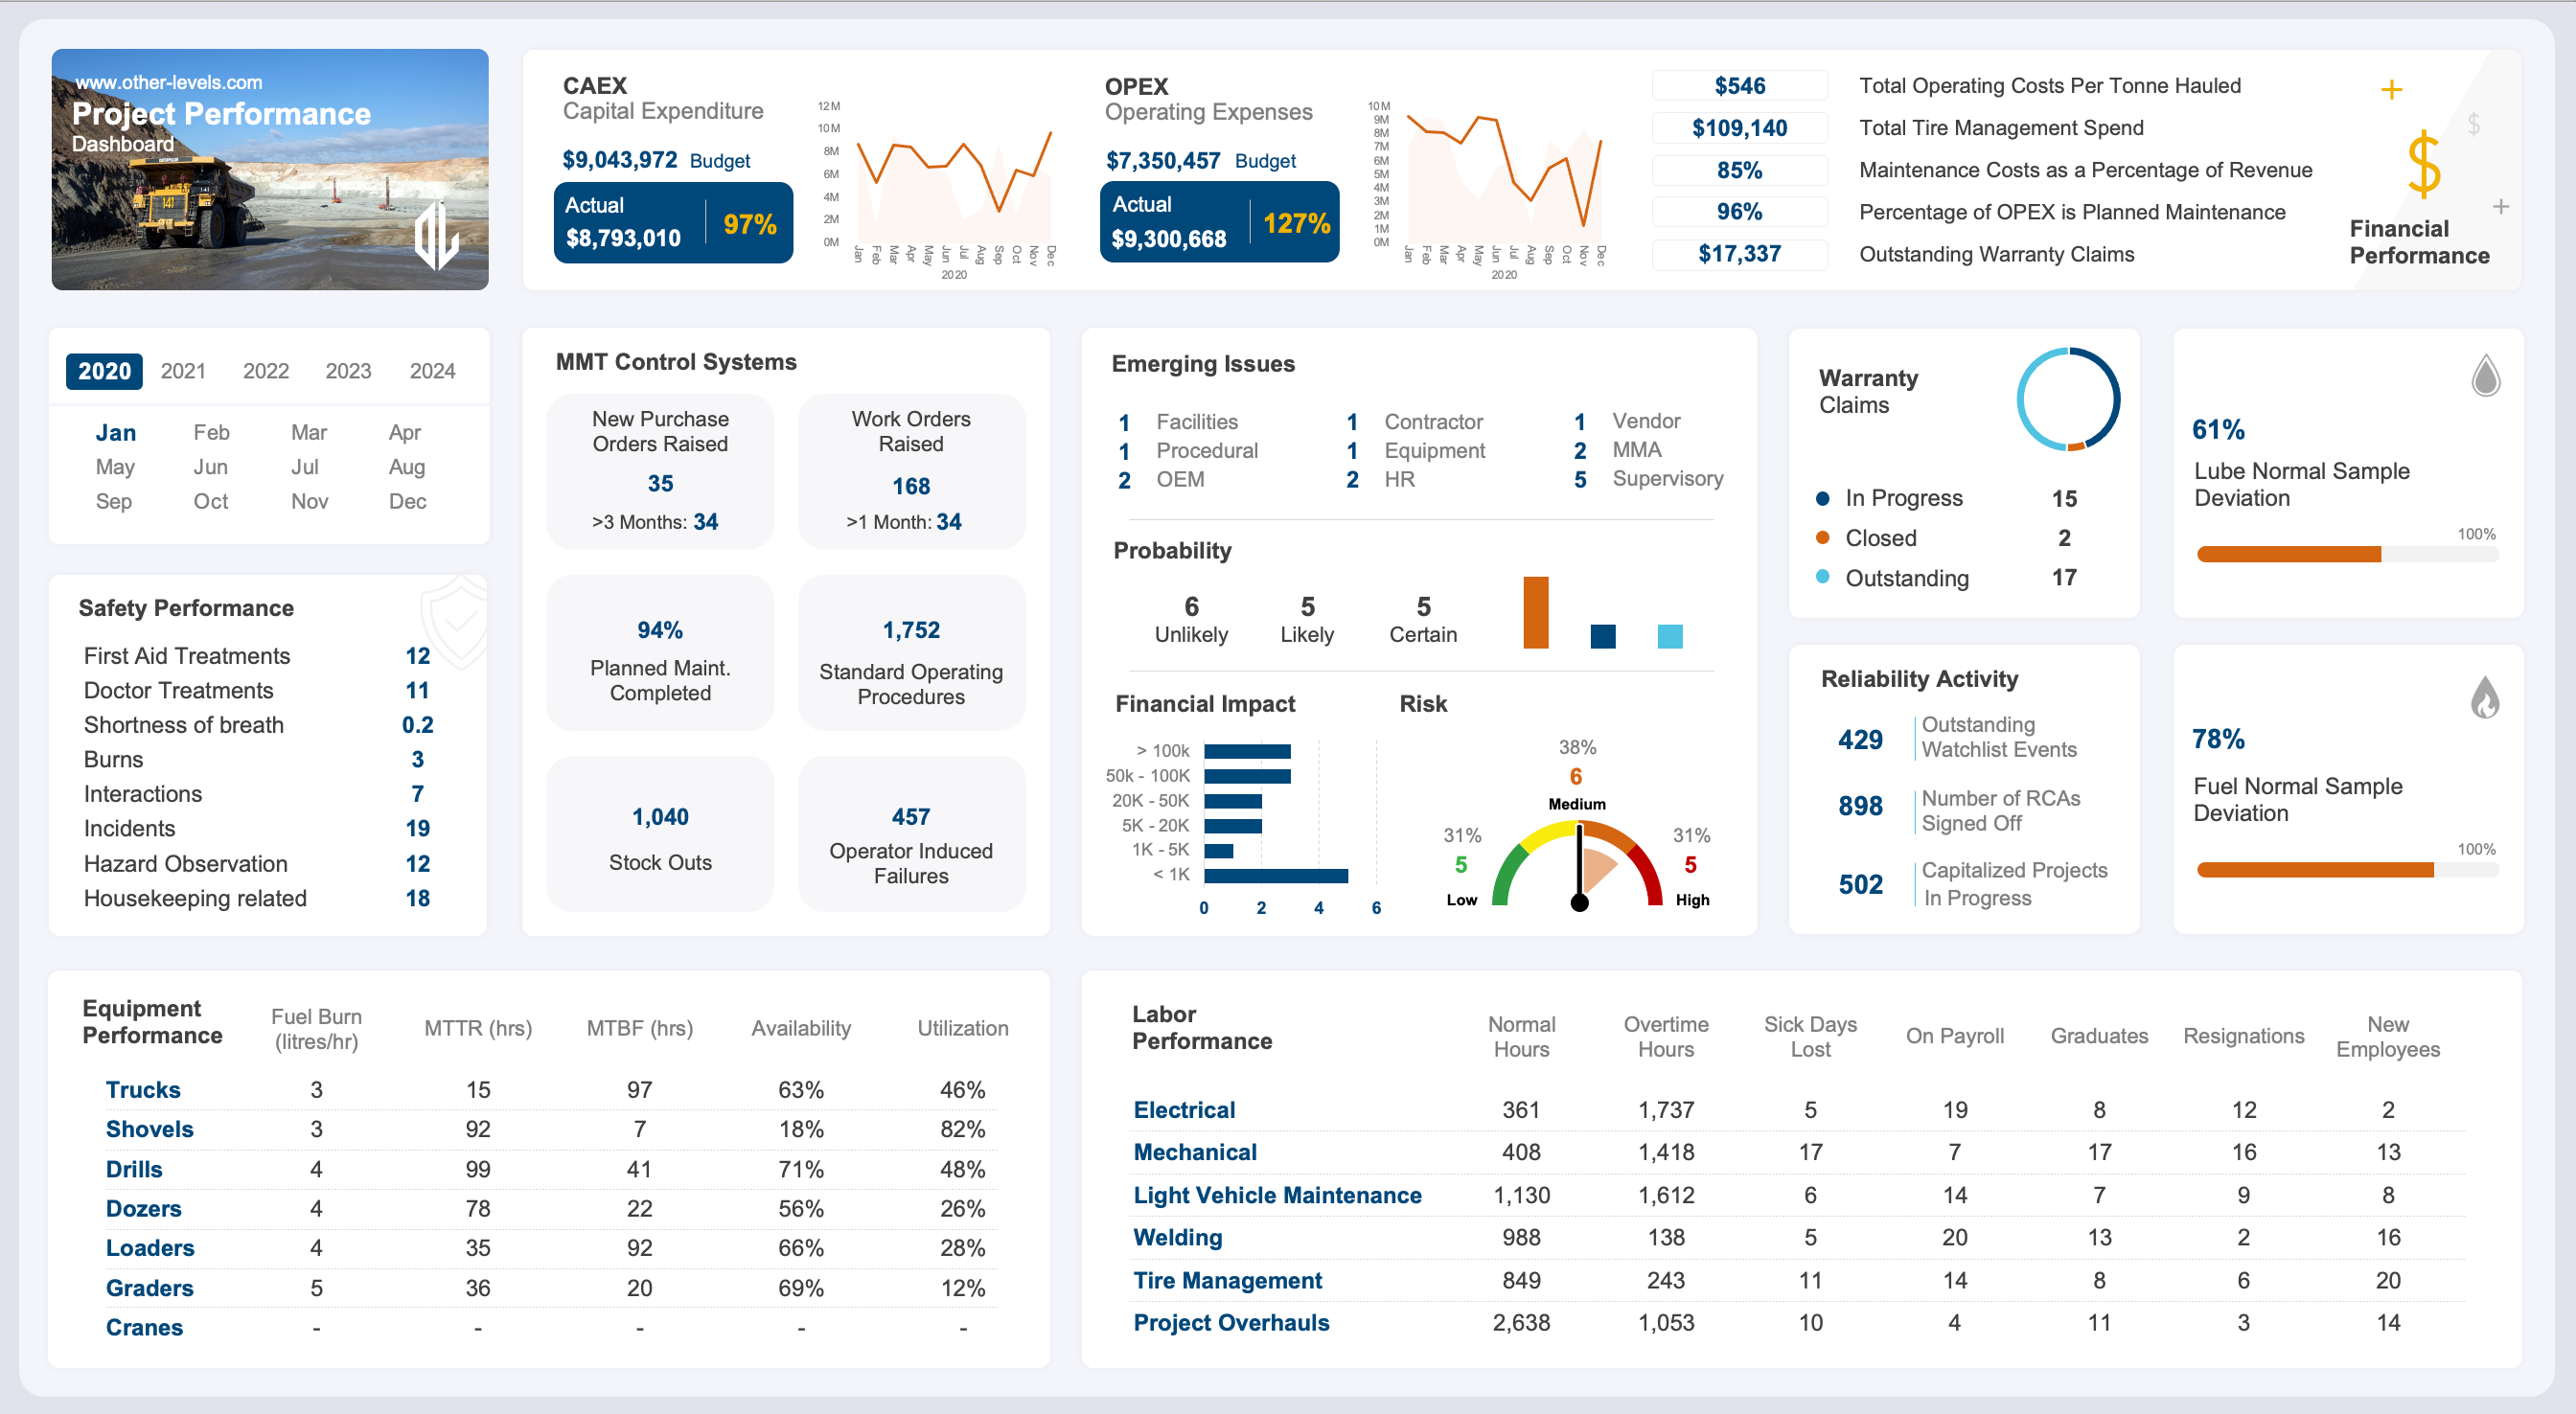2576x1414 pixels.
Task: Click the Lube Normal Sample Deviation progress bar
Action: 2346,554
